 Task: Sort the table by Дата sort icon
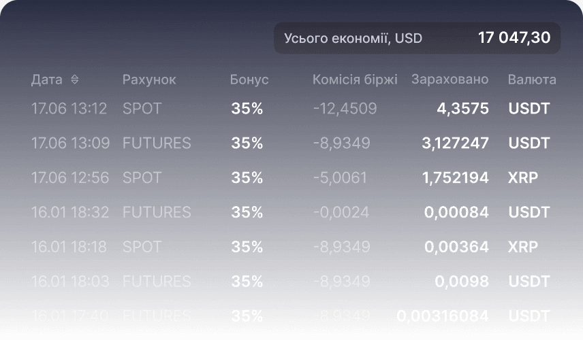tap(74, 80)
